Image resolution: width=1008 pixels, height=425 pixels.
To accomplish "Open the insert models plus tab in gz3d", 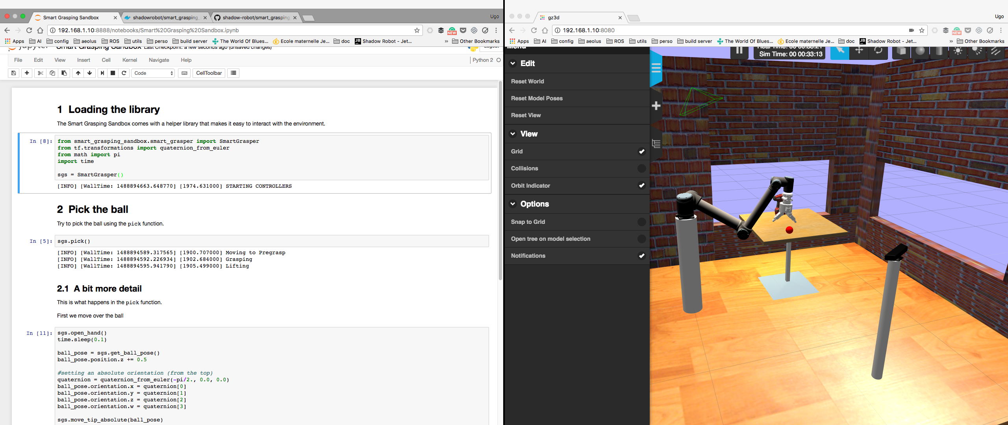I will (x=656, y=105).
